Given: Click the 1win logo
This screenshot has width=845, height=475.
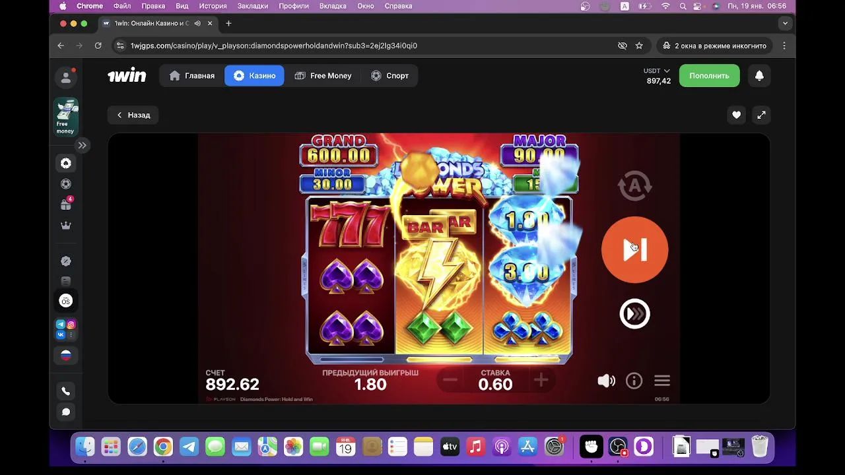Looking at the screenshot, I should click(127, 76).
